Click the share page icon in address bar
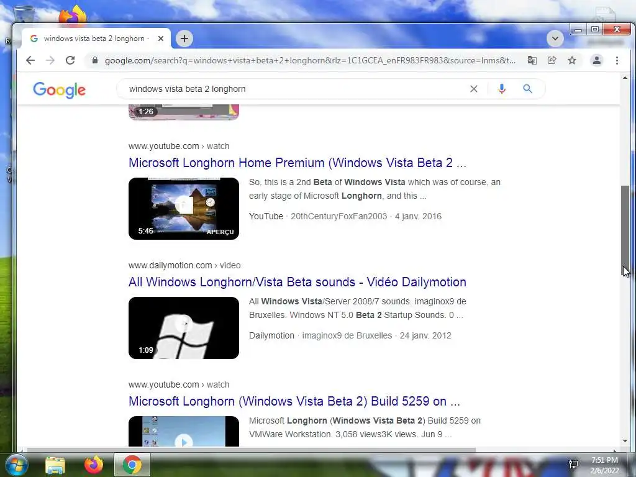The height and width of the screenshot is (477, 636). tap(552, 60)
